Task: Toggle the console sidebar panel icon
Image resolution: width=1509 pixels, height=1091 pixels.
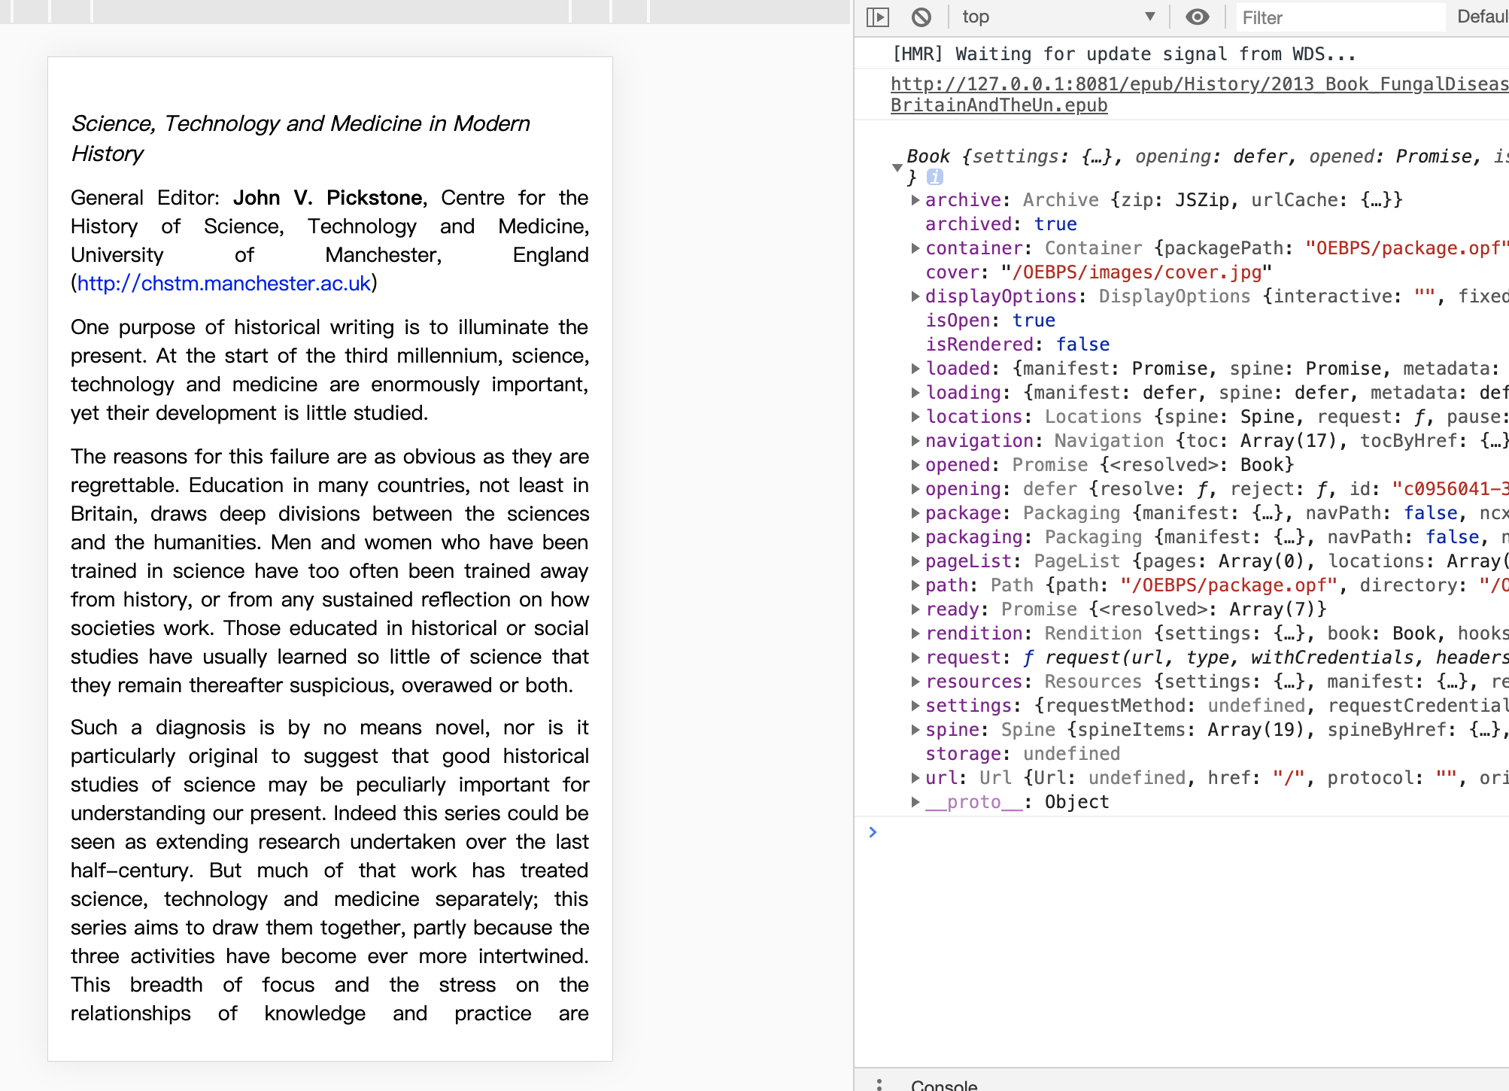Action: click(878, 17)
